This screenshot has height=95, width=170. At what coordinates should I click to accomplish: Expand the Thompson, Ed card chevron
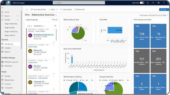coord(54,89)
